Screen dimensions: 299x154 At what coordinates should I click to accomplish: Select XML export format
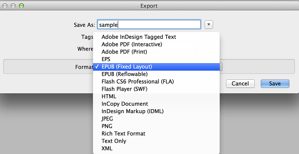tap(156, 148)
